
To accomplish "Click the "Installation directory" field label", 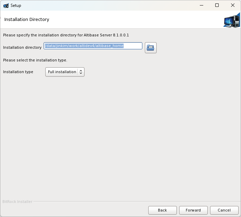I will click(x=22, y=47).
